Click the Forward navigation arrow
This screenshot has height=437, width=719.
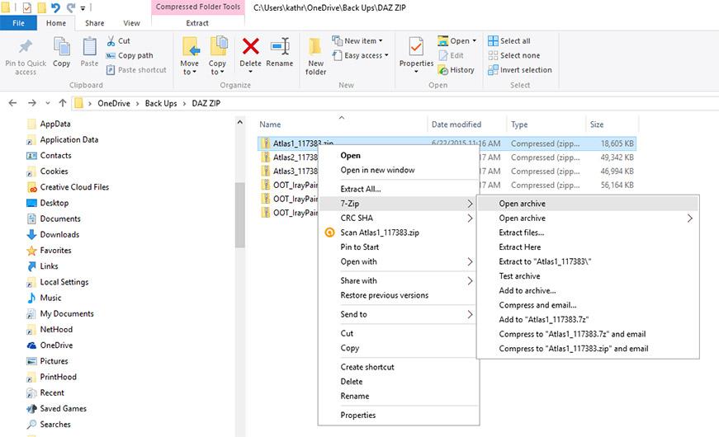click(x=32, y=103)
